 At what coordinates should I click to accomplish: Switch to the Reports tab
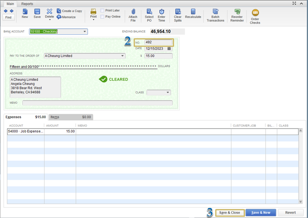27,4
